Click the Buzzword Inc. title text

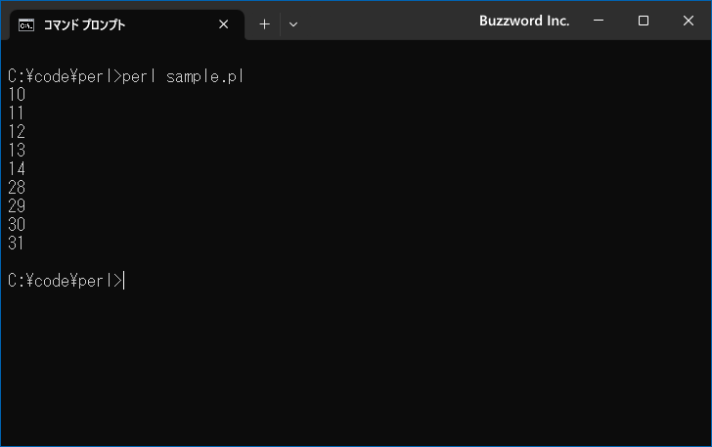click(x=524, y=21)
